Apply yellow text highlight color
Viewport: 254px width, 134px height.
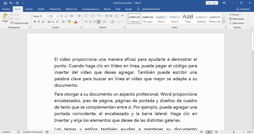coord(69,22)
